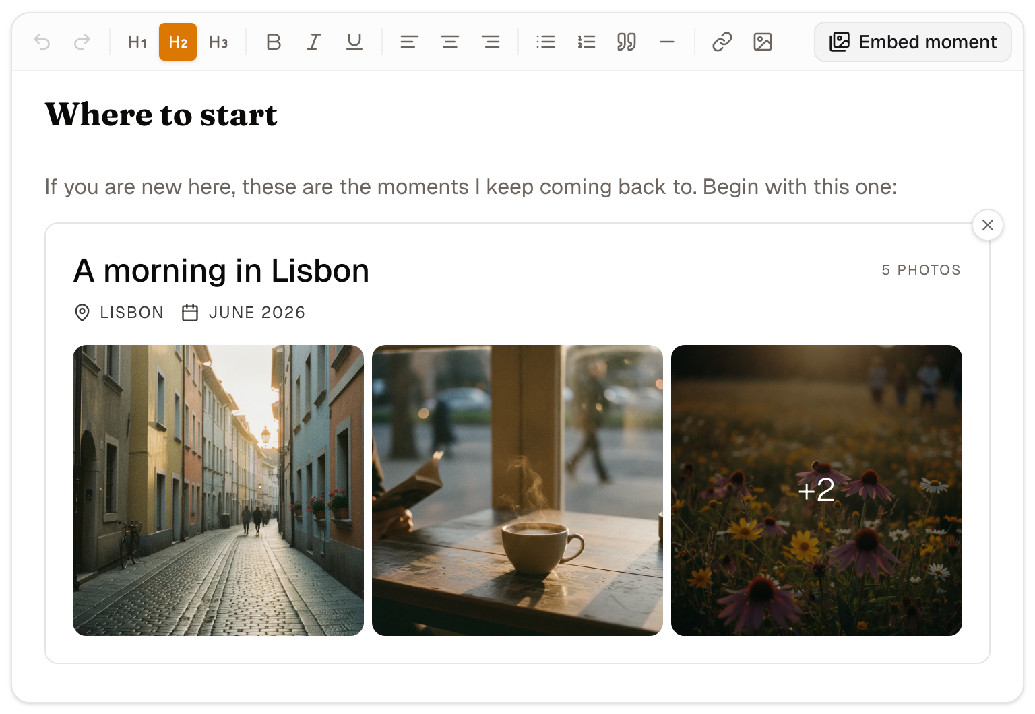Open the cobblestone street photo
Viewport: 1035px width, 714px height.
218,490
